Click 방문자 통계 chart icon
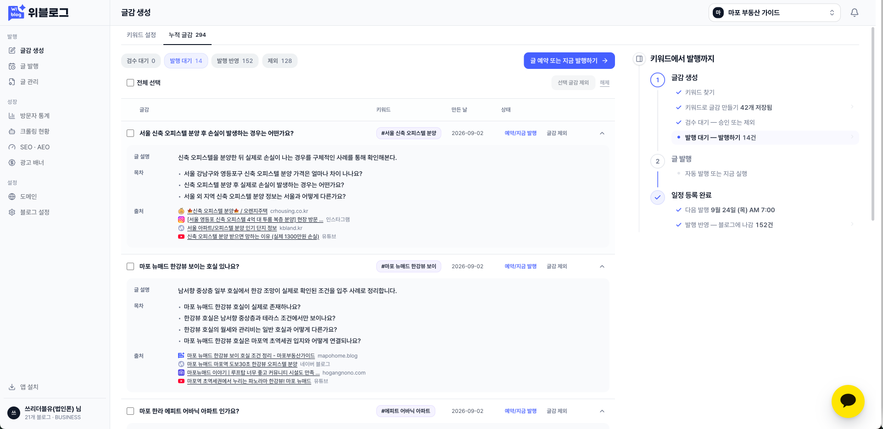The image size is (883, 429). point(12,116)
